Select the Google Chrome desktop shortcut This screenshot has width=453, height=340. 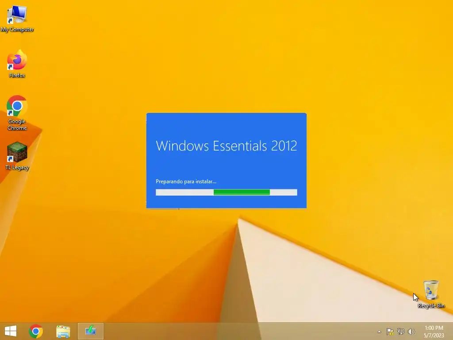[x=17, y=113]
